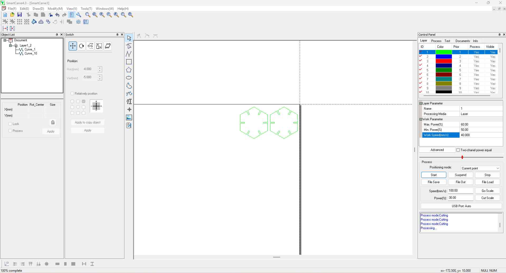Click the Go Scale button
The height and width of the screenshot is (273, 506).
coord(488,191)
